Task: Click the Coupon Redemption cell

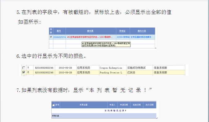Action: tap(111, 68)
